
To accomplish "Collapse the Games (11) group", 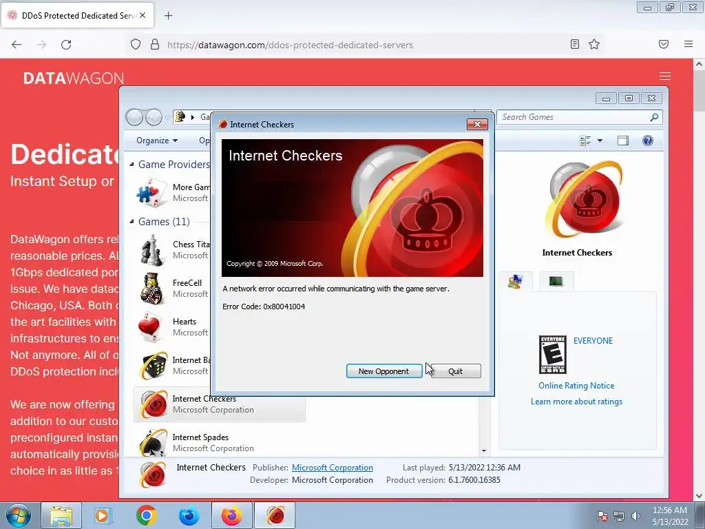I will pos(131,222).
